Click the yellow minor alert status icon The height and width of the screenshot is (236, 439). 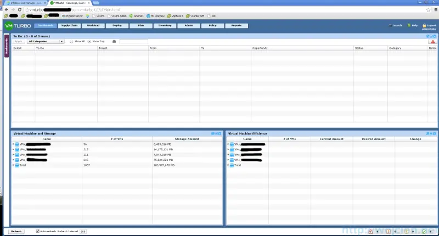pos(406,232)
